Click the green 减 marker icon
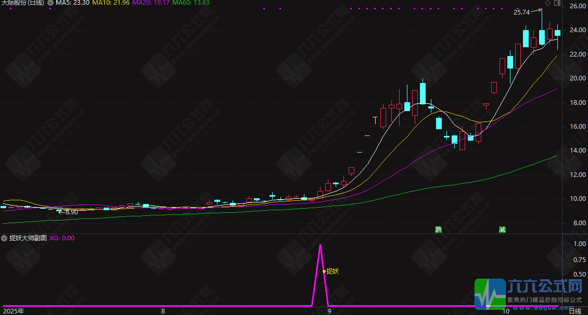Viewport: 588px width, 315px height. [502, 229]
